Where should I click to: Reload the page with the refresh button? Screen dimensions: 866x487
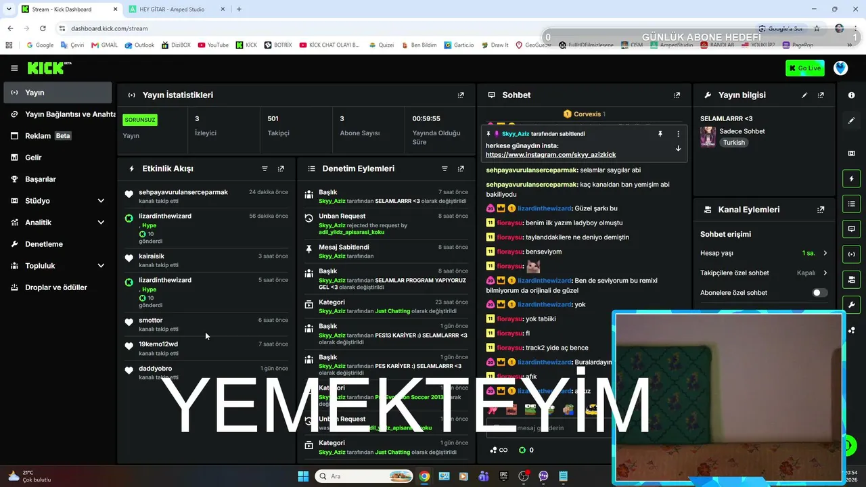pos(43,28)
